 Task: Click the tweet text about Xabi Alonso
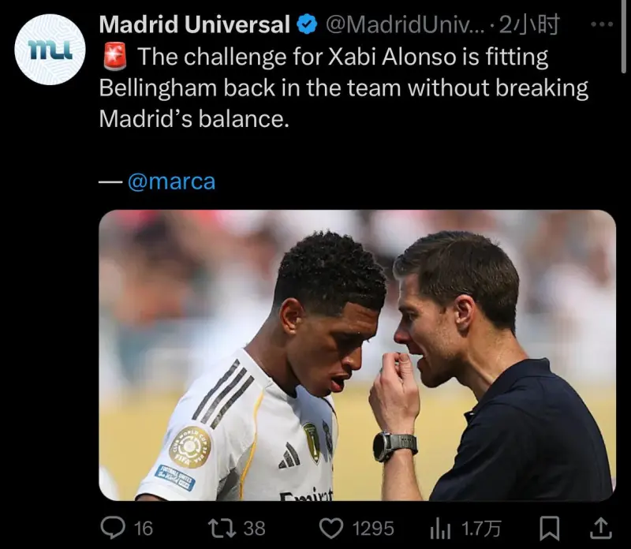click(x=344, y=88)
